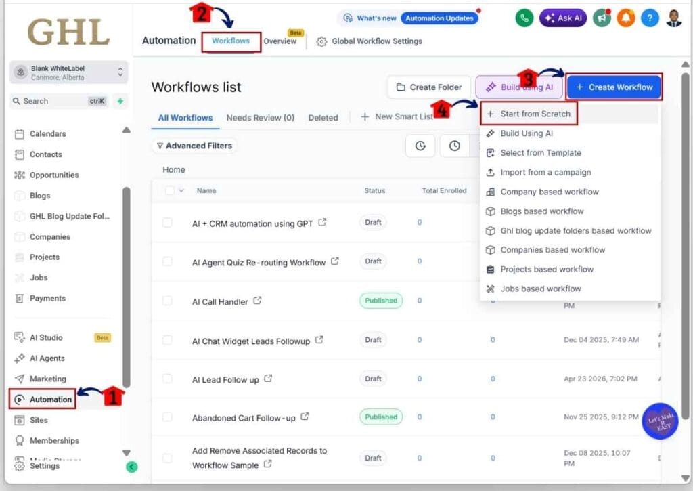Click the sidebar Search field
This screenshot has height=491, width=693.
point(60,102)
